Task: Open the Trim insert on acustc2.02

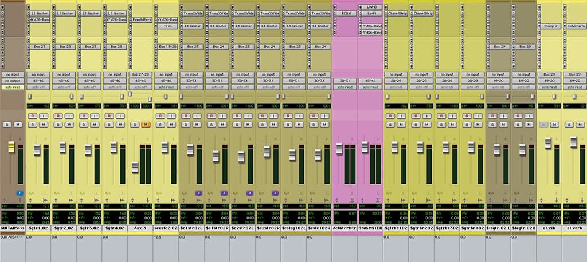Action: pyautogui.click(x=168, y=26)
